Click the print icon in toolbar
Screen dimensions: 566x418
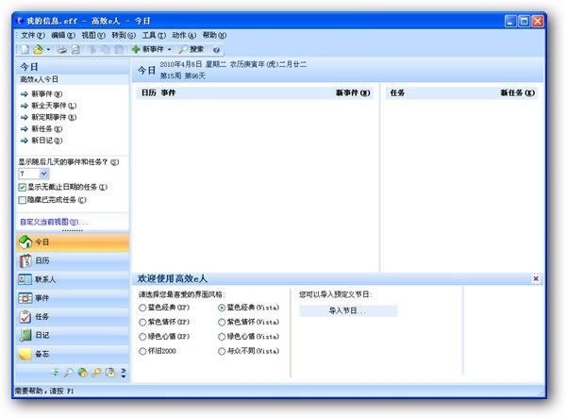click(62, 49)
